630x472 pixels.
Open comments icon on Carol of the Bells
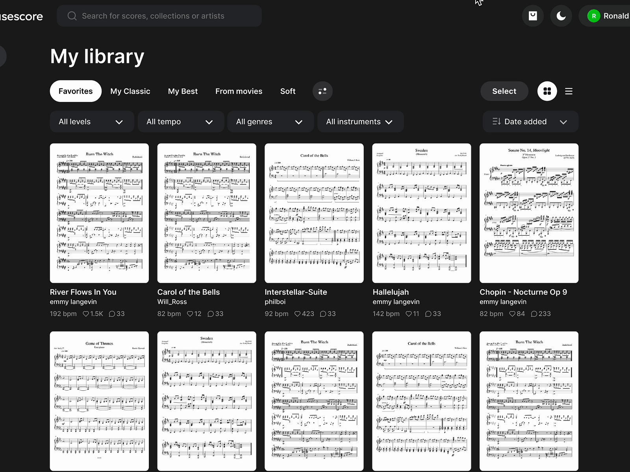(x=211, y=314)
